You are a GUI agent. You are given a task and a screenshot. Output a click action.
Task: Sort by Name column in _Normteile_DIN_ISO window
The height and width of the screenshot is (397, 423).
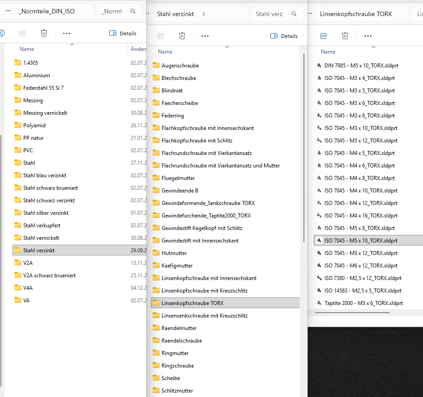point(27,49)
